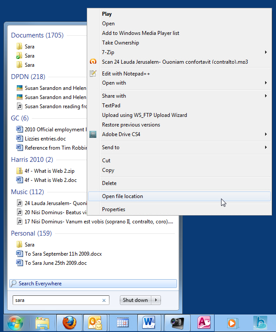276x332 pixels.
Task: Click the blue b icon on the taskbar
Action: 260,323
